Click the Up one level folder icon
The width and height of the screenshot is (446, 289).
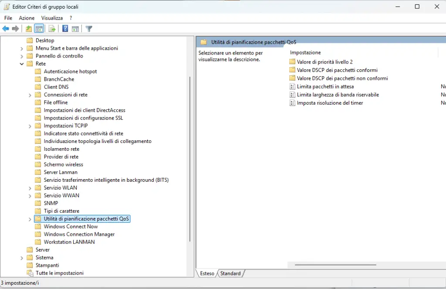point(29,29)
